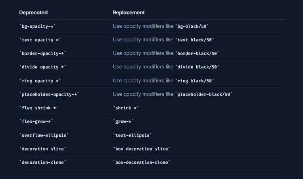This screenshot has width=303, height=179.
Task: Click the `bg-black/50` replacement code
Action: (192, 26)
